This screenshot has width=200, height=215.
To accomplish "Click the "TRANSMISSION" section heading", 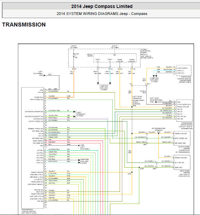I will click(24, 25).
